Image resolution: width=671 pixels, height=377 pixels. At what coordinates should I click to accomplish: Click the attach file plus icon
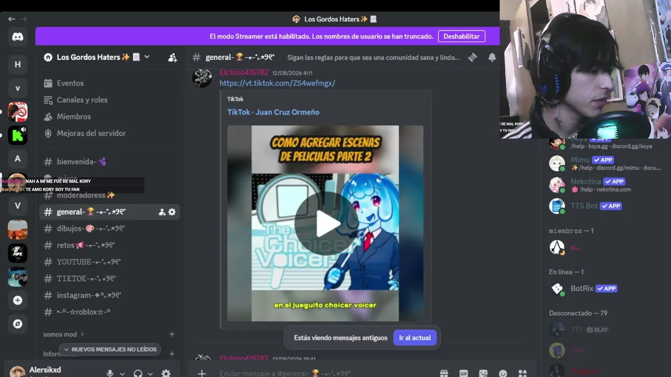pyautogui.click(x=202, y=373)
